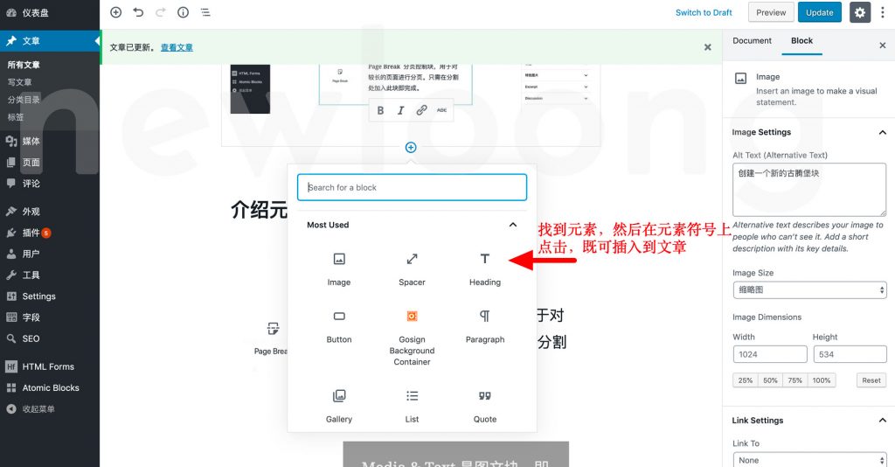Click the Search for a block field
Viewport: 895px width, 467px height.
(412, 187)
